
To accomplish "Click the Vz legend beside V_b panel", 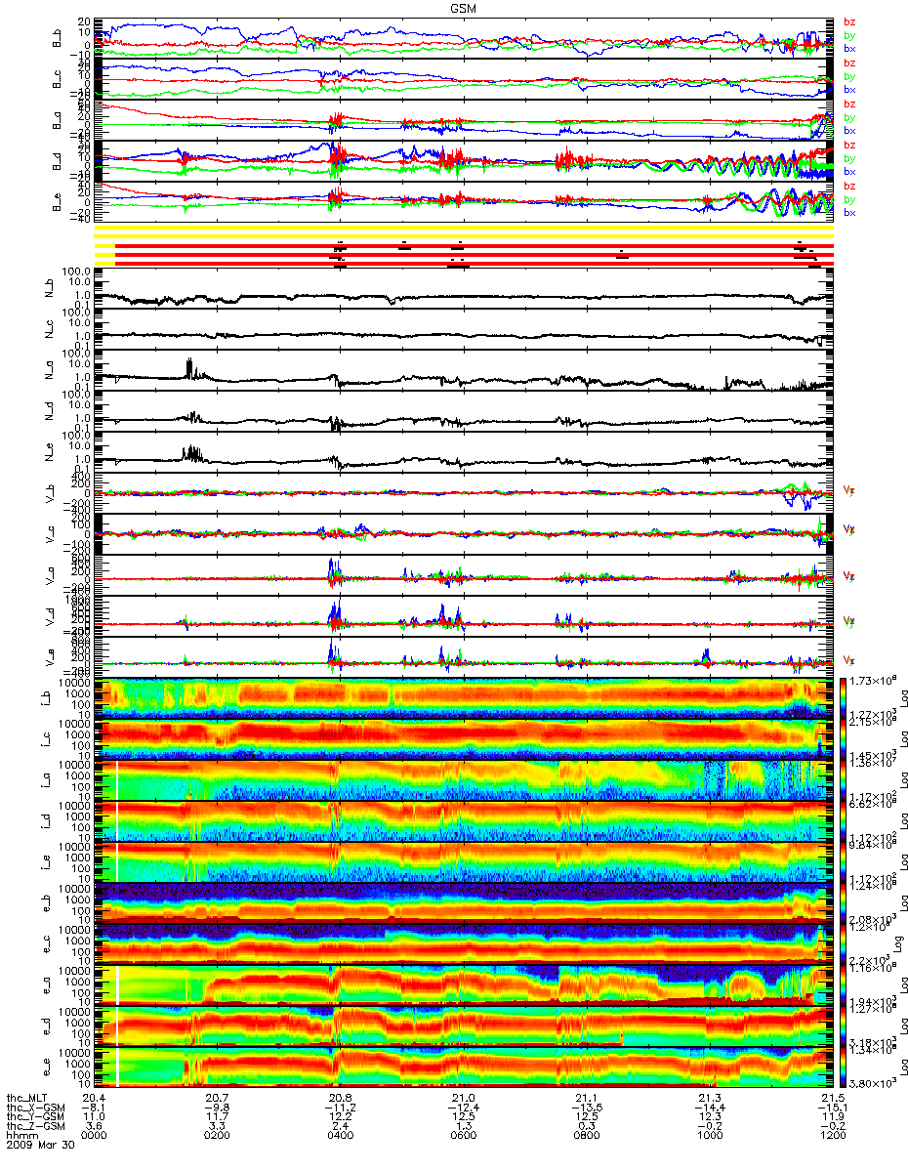I will coord(848,493).
